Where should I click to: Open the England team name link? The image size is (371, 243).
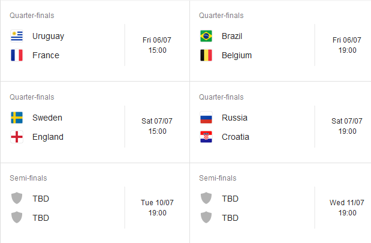coord(48,137)
